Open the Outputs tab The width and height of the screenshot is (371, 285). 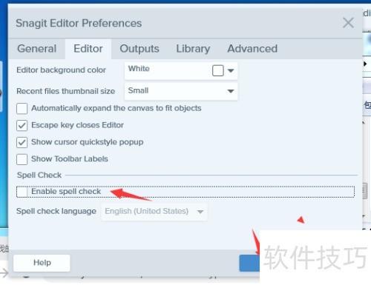[x=139, y=49]
